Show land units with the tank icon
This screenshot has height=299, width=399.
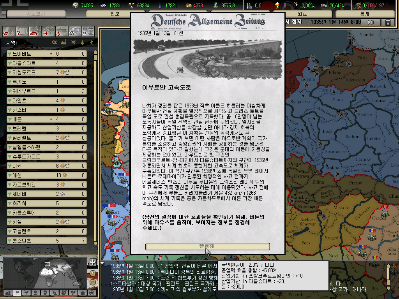[x=35, y=31]
